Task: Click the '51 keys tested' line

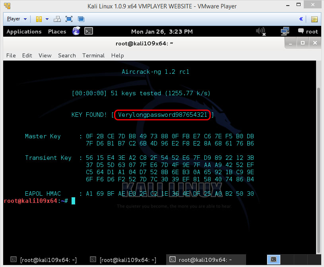Action: point(141,93)
